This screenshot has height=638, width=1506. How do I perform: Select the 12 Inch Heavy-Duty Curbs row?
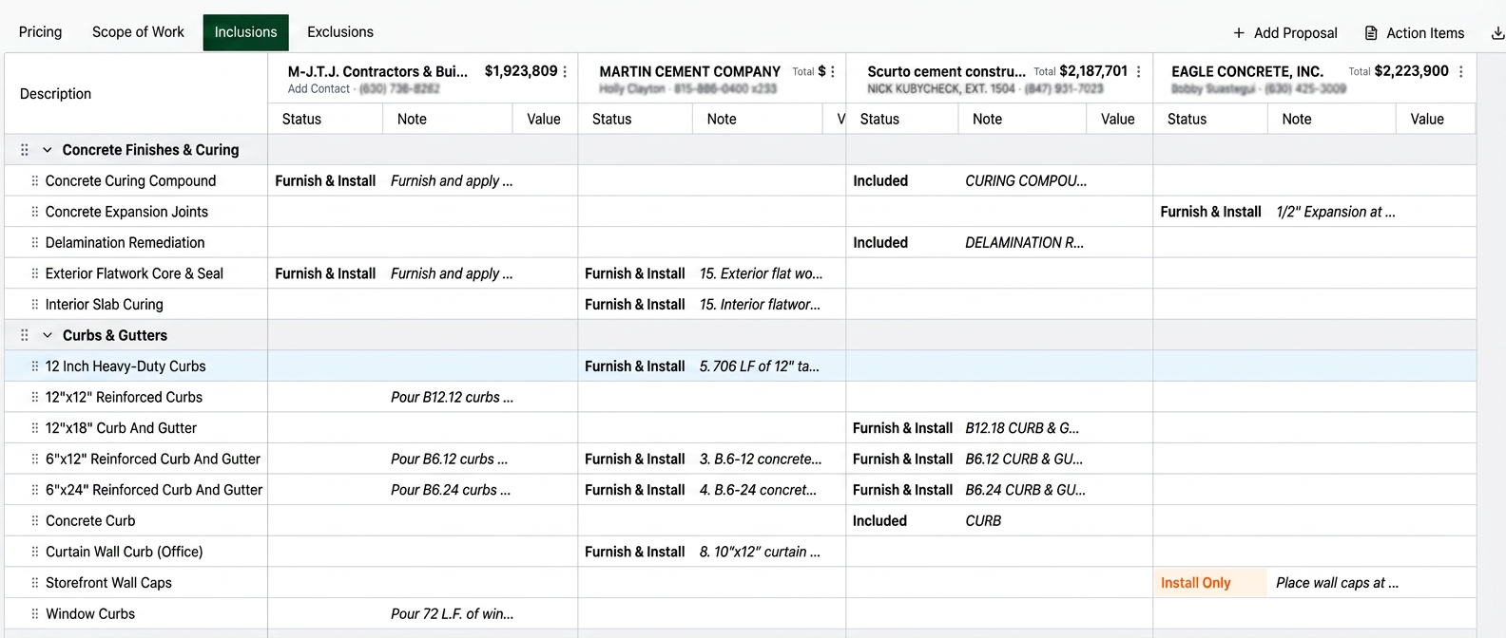[x=125, y=366]
